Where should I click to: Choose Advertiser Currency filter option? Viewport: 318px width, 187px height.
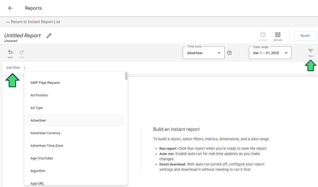click(45, 133)
